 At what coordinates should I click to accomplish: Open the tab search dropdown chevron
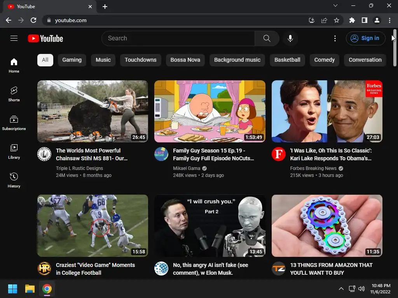(x=335, y=5)
